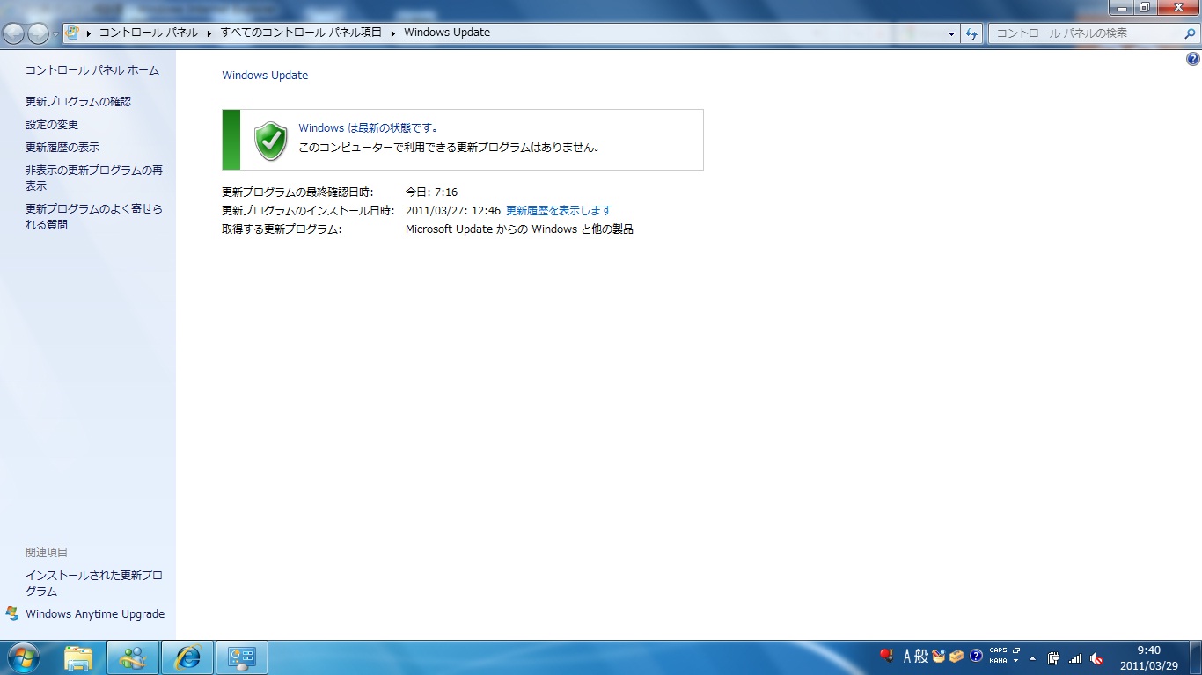The width and height of the screenshot is (1202, 675).
Task: Click 非表示の更新プログラムの再表示 link
Action: click(x=94, y=178)
